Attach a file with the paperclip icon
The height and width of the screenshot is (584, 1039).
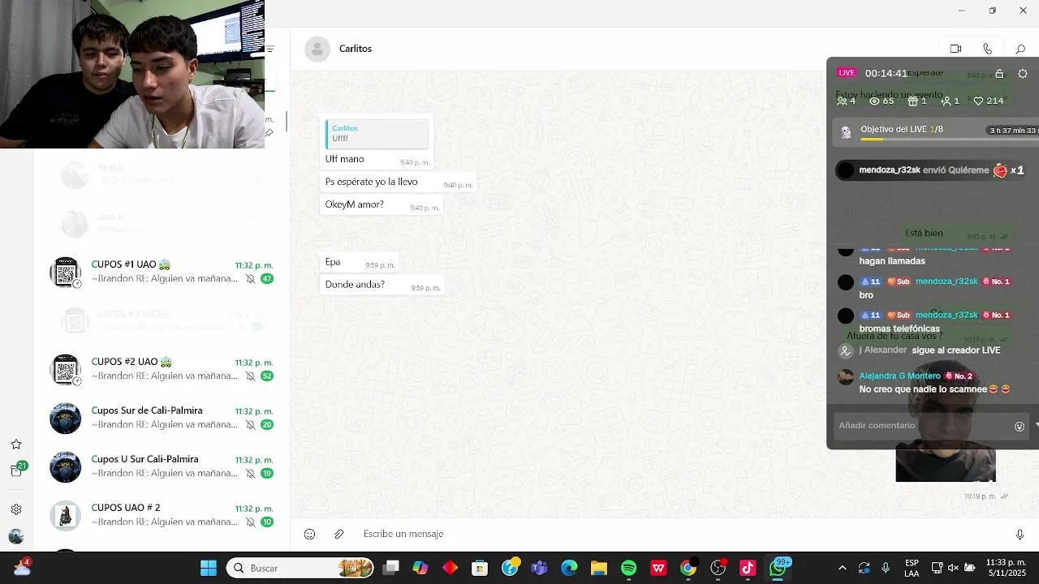point(339,534)
